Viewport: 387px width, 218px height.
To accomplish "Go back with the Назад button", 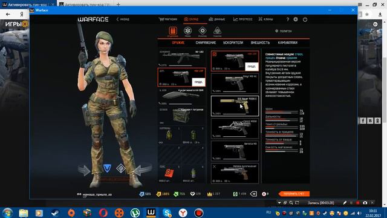I will coord(123,19).
